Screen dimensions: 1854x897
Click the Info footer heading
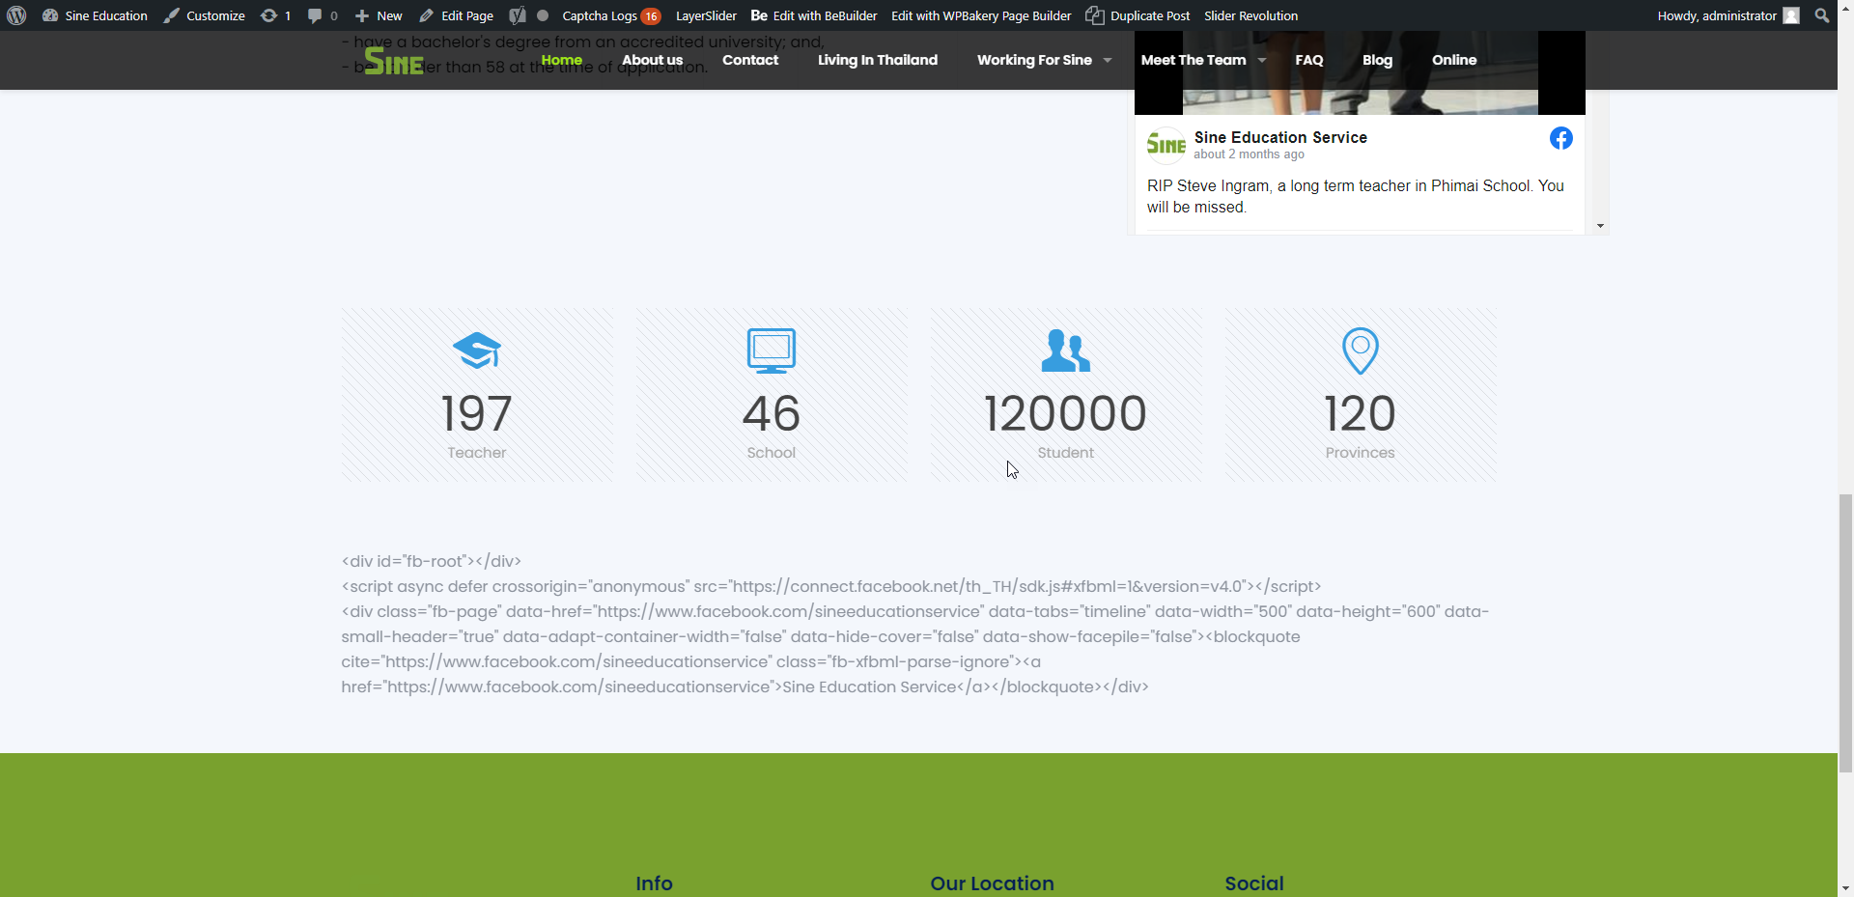coord(654,883)
